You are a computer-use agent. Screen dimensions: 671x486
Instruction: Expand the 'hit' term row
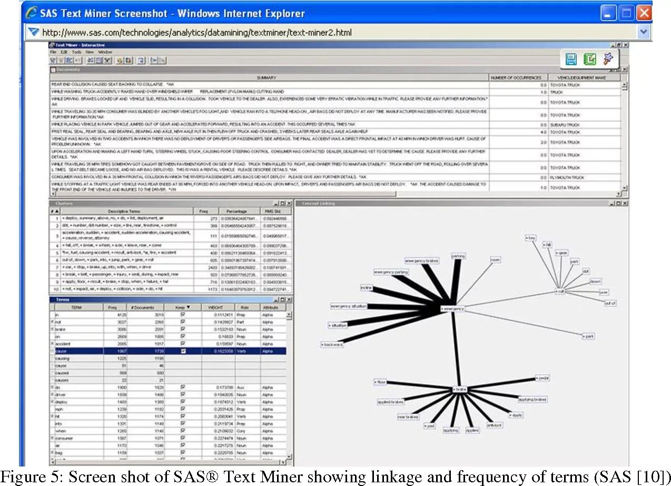52,416
